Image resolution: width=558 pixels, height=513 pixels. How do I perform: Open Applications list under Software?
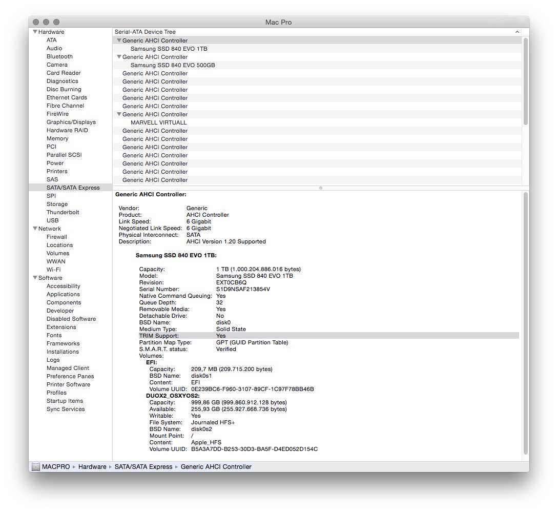(63, 294)
